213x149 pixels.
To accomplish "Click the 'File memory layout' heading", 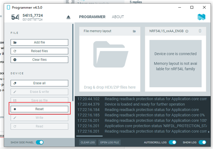I will (98, 31).
